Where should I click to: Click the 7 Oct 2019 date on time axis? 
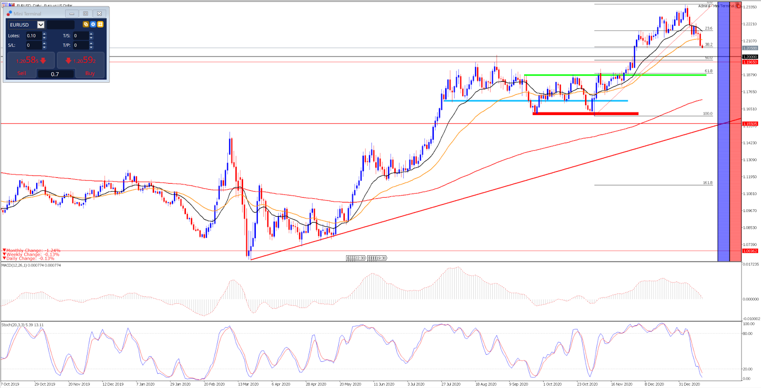tap(10, 384)
